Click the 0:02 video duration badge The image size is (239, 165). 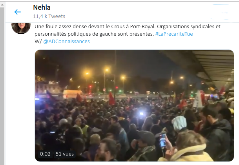(x=45, y=154)
